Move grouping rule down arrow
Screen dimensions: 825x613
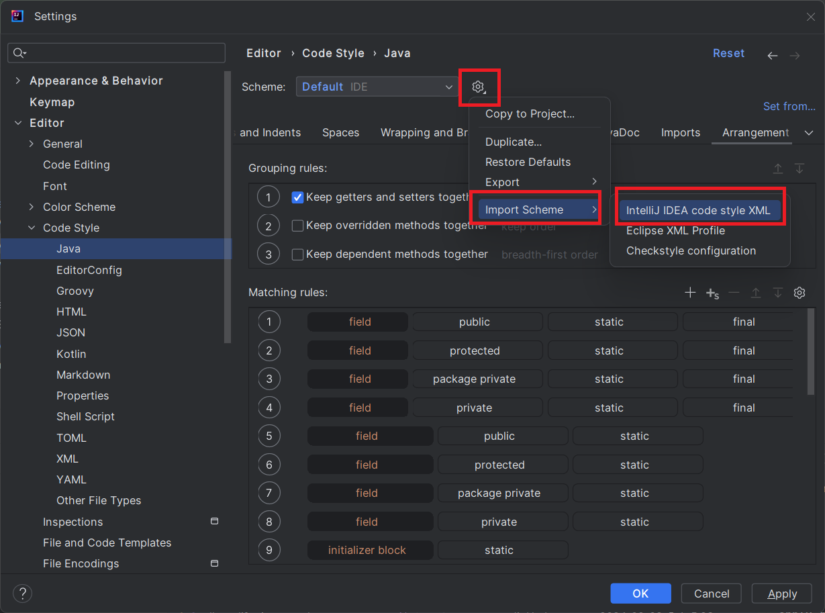pos(799,169)
